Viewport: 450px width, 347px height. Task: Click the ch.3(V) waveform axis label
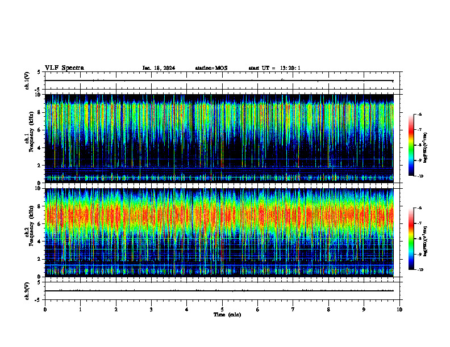[27, 291]
